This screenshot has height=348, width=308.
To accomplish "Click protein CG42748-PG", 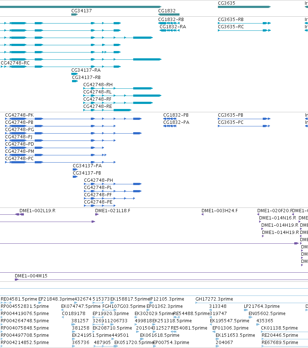I will click(20, 130).
